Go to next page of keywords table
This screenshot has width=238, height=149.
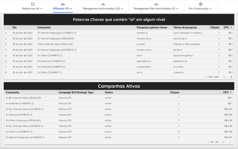point(231,77)
